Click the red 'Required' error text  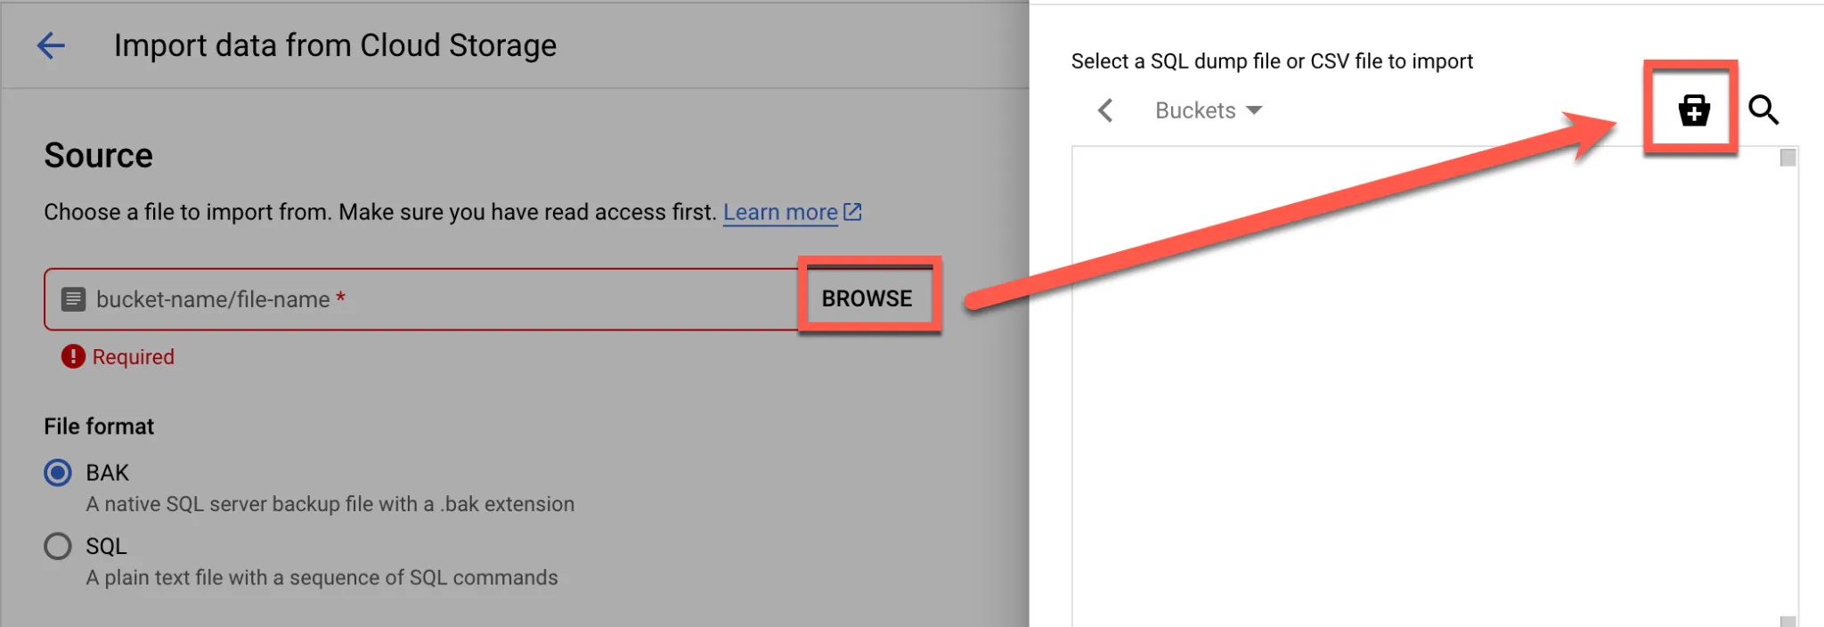[134, 357]
